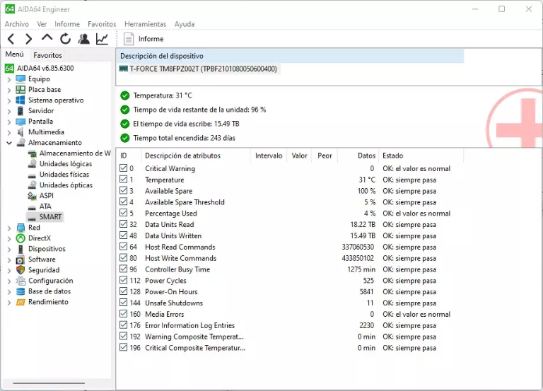Uncheck the Unsafe Shutdowns checkbox
The height and width of the screenshot is (391, 543).
coord(123,303)
